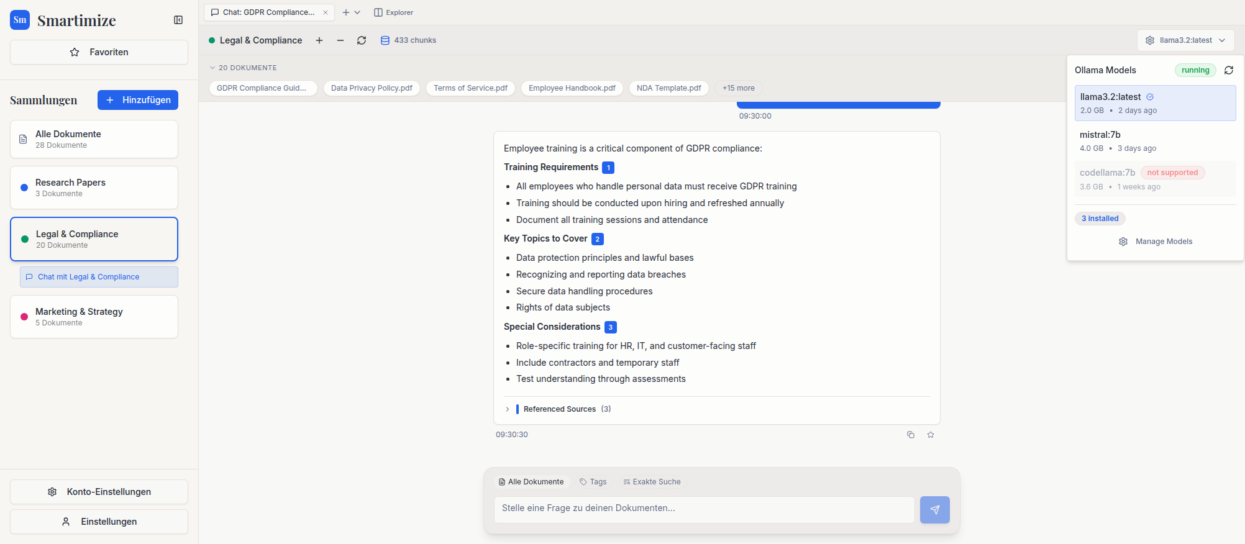Open Konto-Einstellungen
Image resolution: width=1245 pixels, height=544 pixels.
pyautogui.click(x=99, y=492)
